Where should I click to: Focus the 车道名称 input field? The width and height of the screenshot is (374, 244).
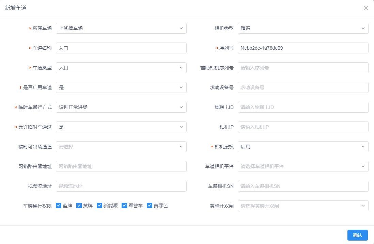[x=121, y=48]
